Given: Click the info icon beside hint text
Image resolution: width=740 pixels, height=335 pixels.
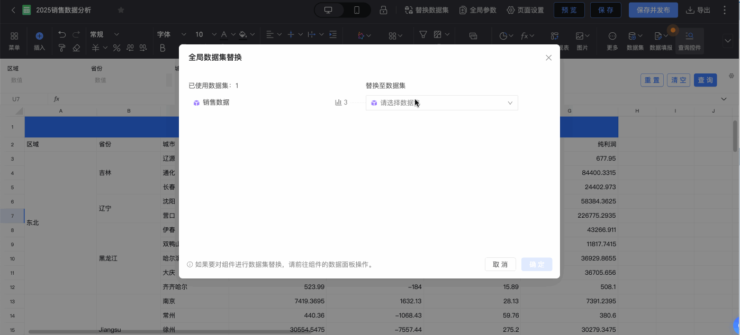Looking at the screenshot, I should (x=190, y=265).
